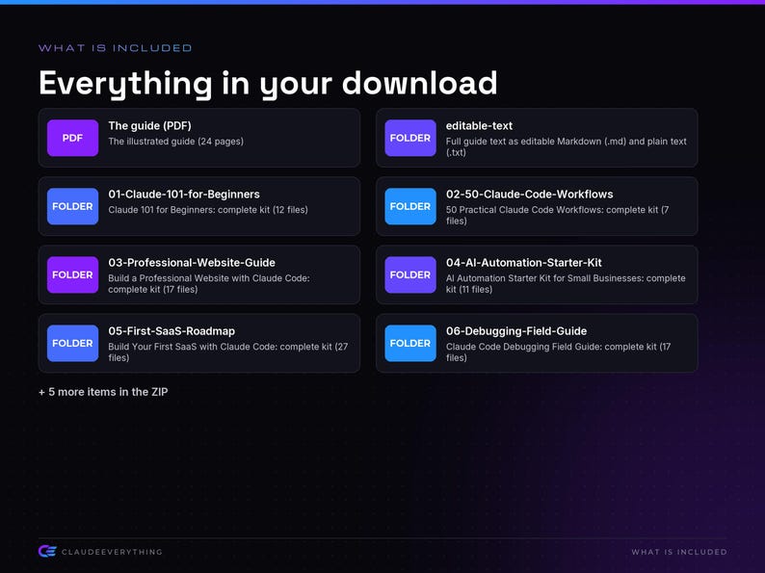Viewport: 765px width, 573px height.
Task: Click the purple PDF badge icon
Action: (72, 138)
